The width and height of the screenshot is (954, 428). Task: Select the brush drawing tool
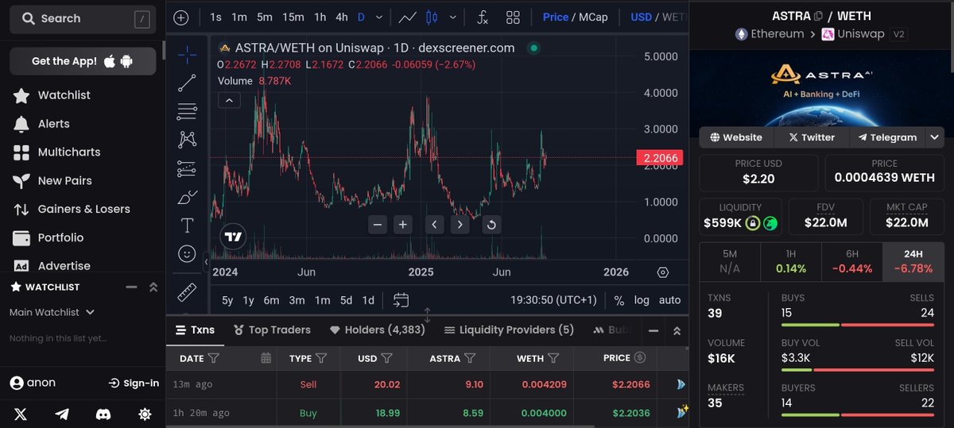187,197
